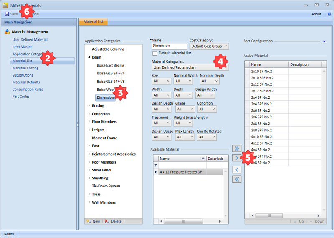This screenshot has height=238, width=334.
Task: Open the Size filter dropdown
Action: [161, 81]
